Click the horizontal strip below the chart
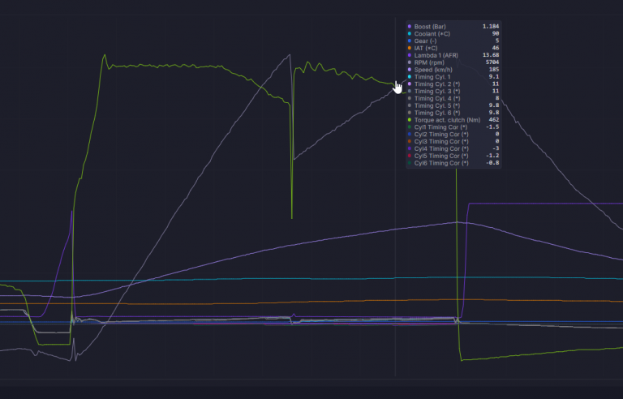The height and width of the screenshot is (399, 623). pyautogui.click(x=311, y=383)
